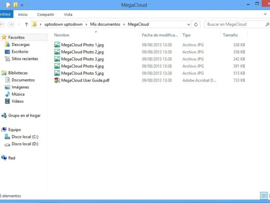Open Sitios recientes in navigation pane
The height and width of the screenshot is (203, 270).
coord(25,59)
